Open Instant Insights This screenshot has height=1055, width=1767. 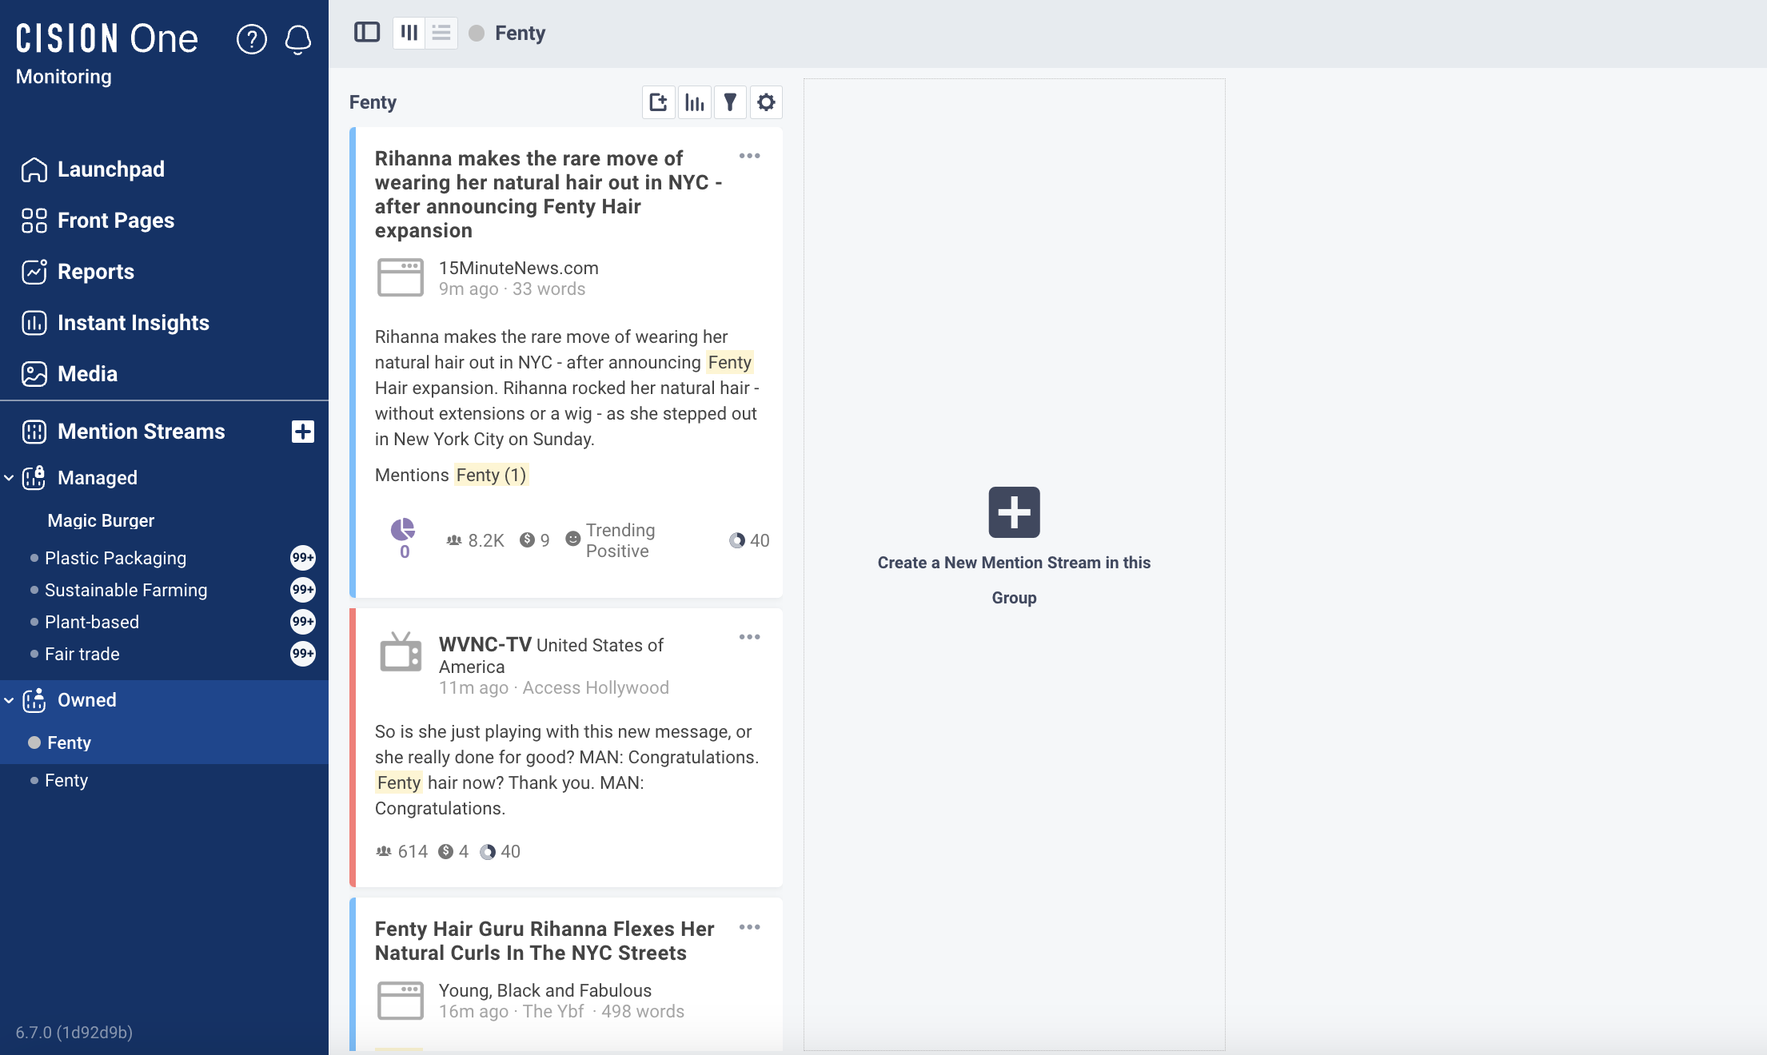coord(133,322)
